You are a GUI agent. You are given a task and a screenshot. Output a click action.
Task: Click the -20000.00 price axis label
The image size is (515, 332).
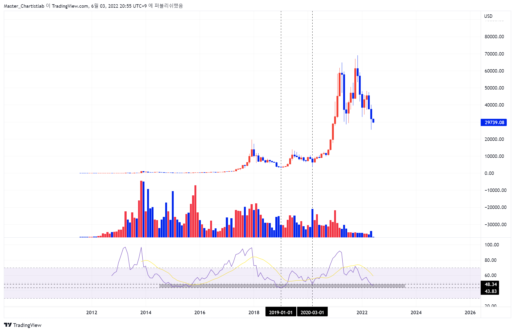tap(495, 207)
